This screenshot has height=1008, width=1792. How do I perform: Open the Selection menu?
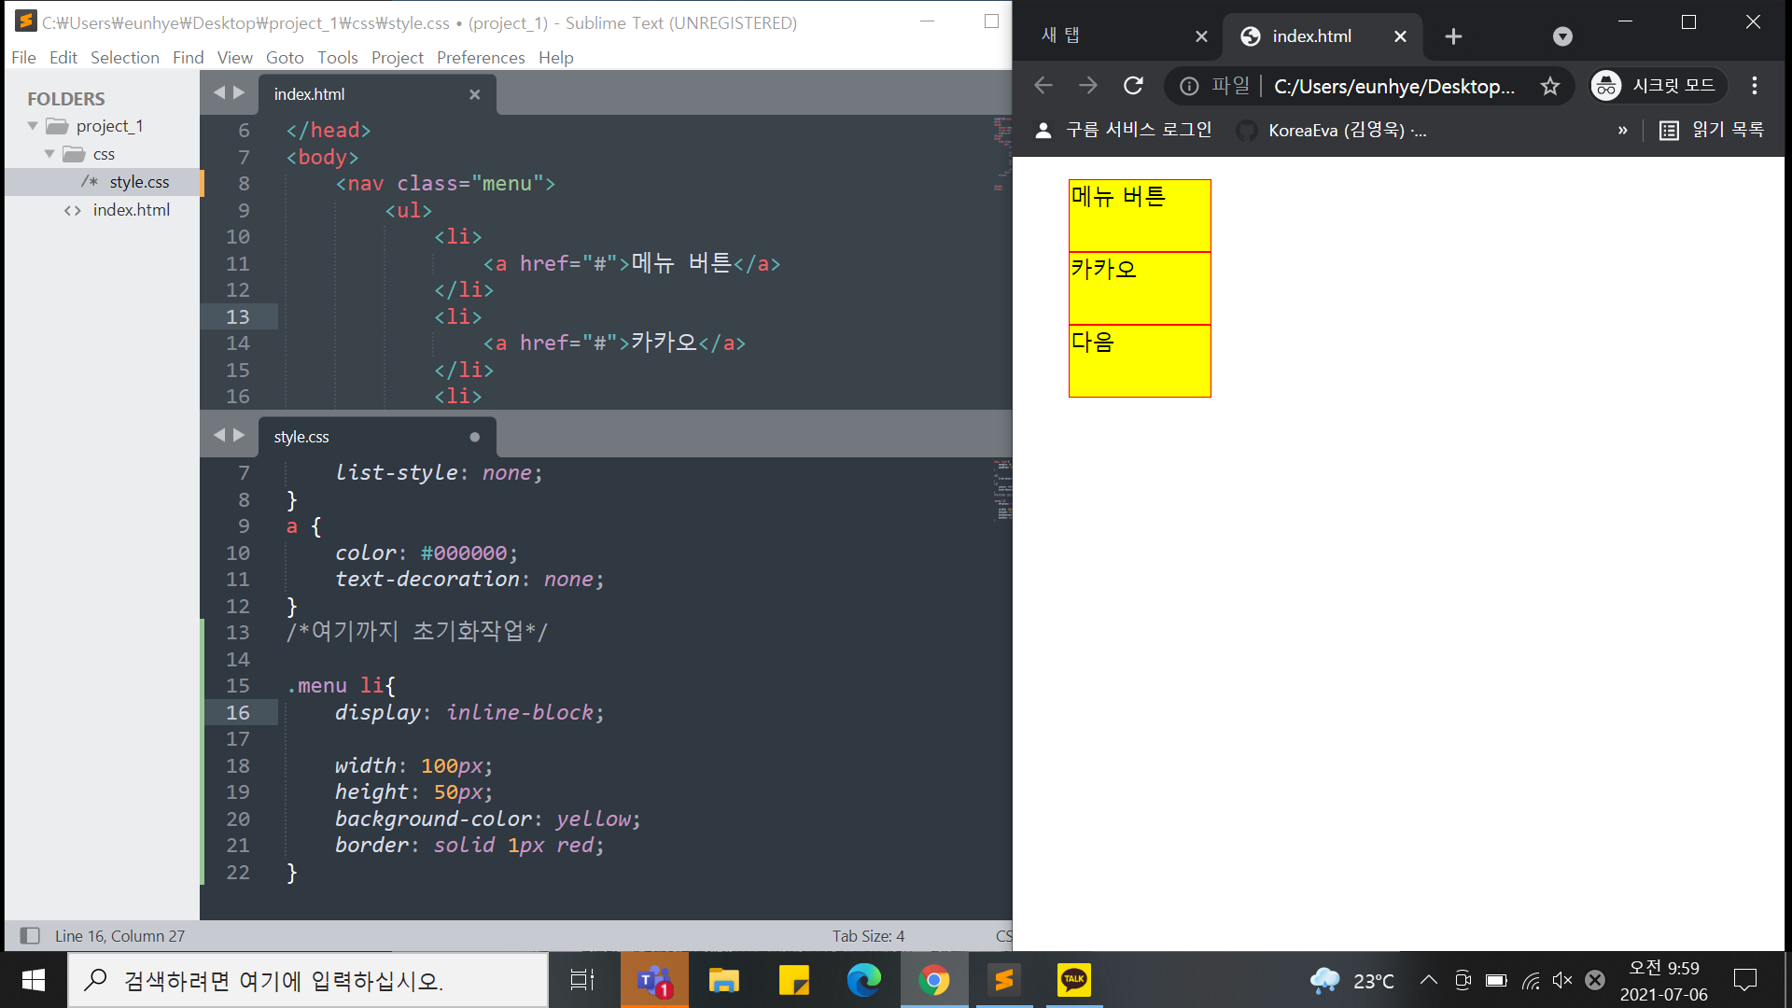tap(124, 58)
